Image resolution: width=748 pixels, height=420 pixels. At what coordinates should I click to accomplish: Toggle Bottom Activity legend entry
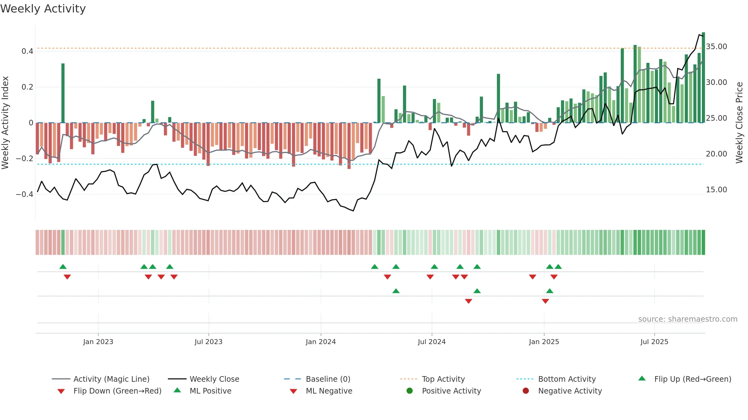coord(556,379)
